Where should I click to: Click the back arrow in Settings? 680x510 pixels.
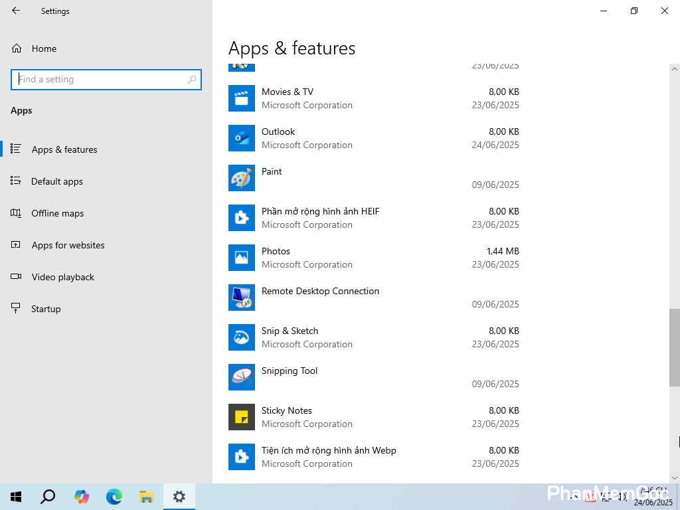[x=16, y=11]
